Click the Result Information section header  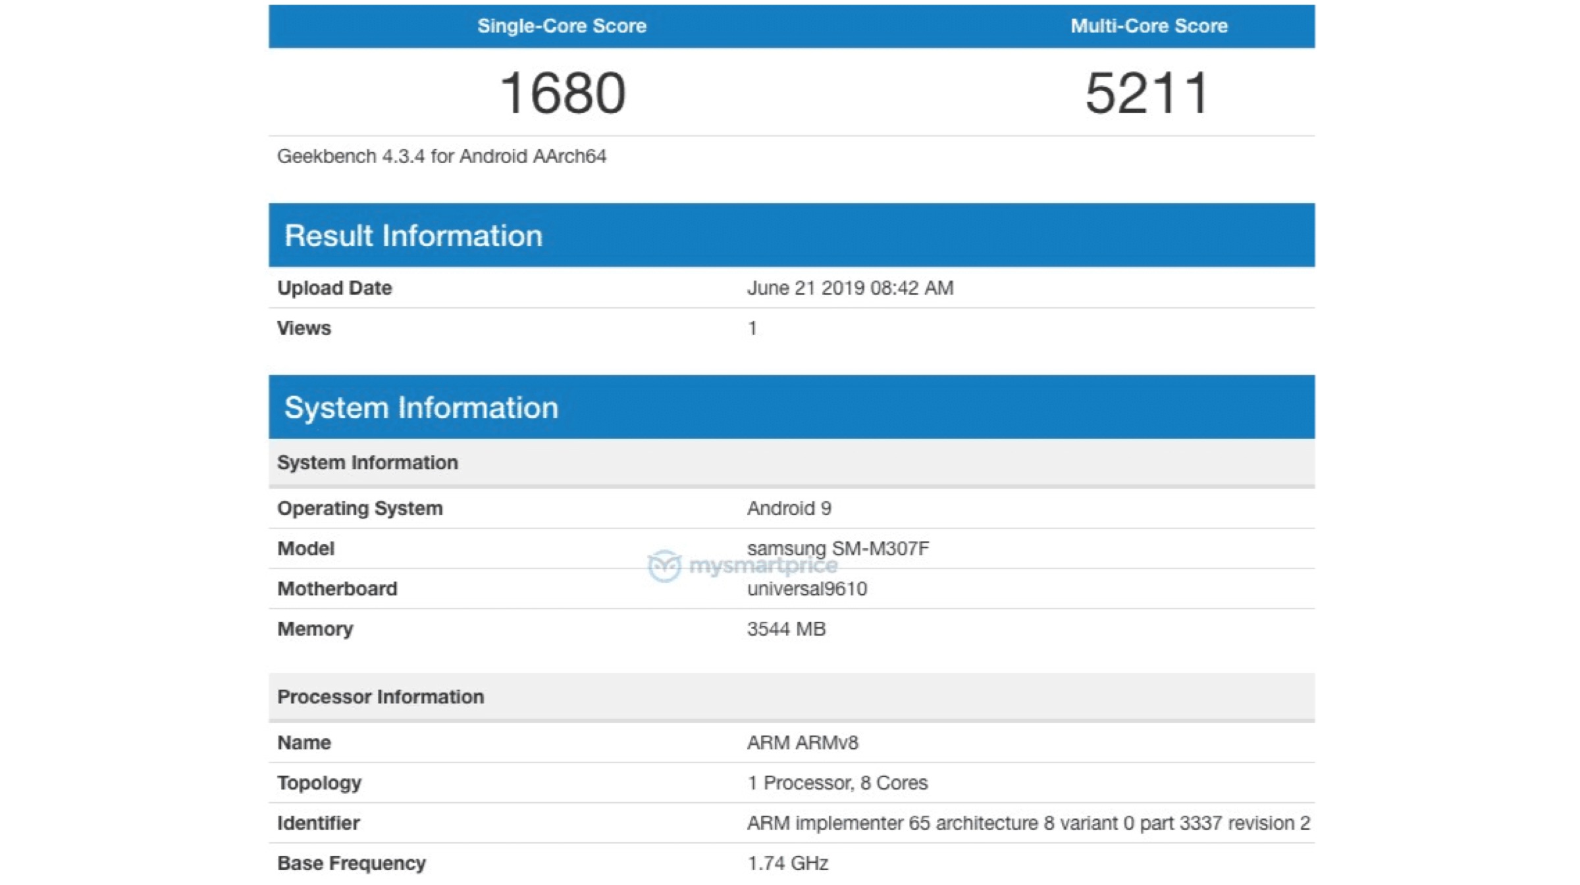tap(413, 236)
